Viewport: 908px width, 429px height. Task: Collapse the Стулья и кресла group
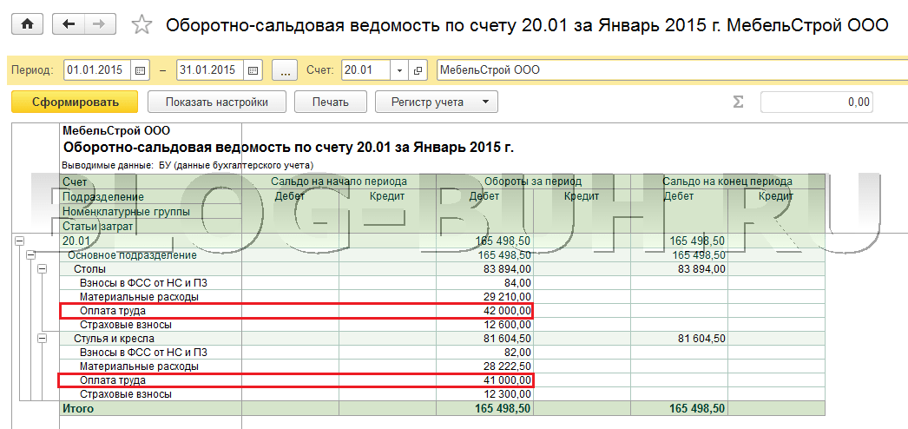pos(40,339)
